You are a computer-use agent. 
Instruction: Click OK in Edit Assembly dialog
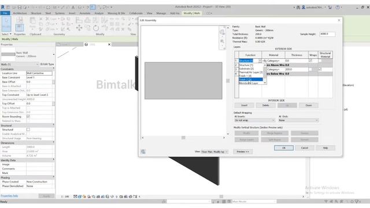(284, 148)
